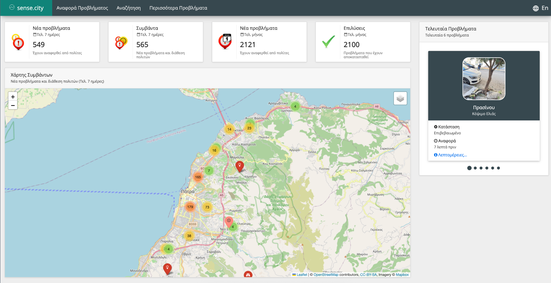Screen dimensions: 551x283
Task: Select Περισσότερα Προβλήματα in the navbar
Action: click(x=178, y=8)
